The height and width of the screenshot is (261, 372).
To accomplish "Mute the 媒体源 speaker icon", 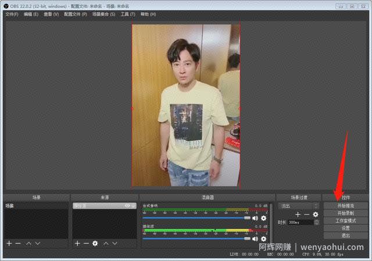I will [x=255, y=239].
